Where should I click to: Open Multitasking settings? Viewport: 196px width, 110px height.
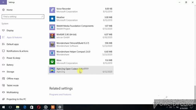(13, 92)
